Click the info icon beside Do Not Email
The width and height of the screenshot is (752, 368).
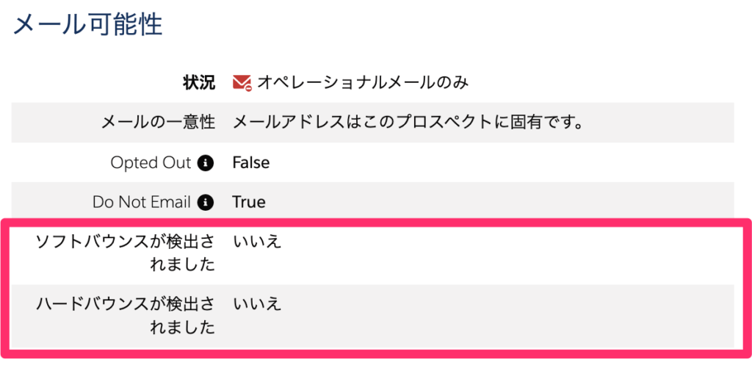tap(206, 201)
